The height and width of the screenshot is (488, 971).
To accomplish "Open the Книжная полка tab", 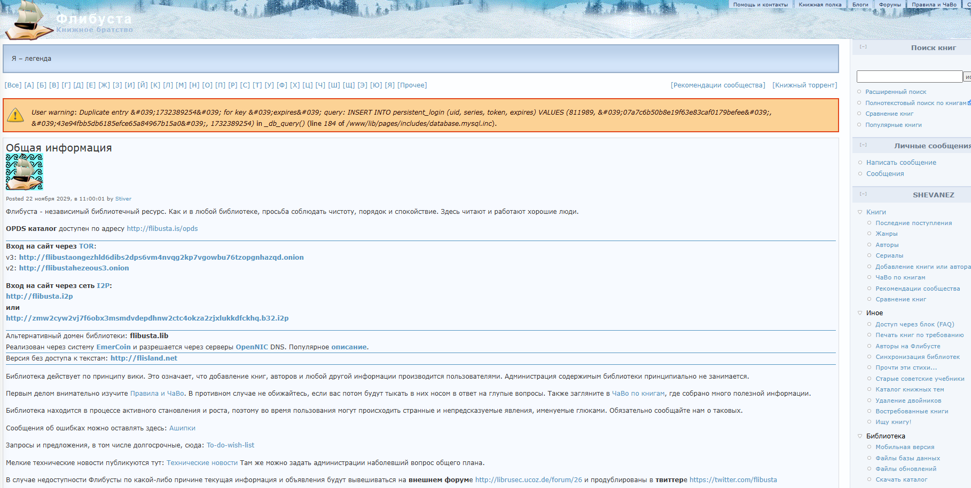I will pyautogui.click(x=820, y=4).
